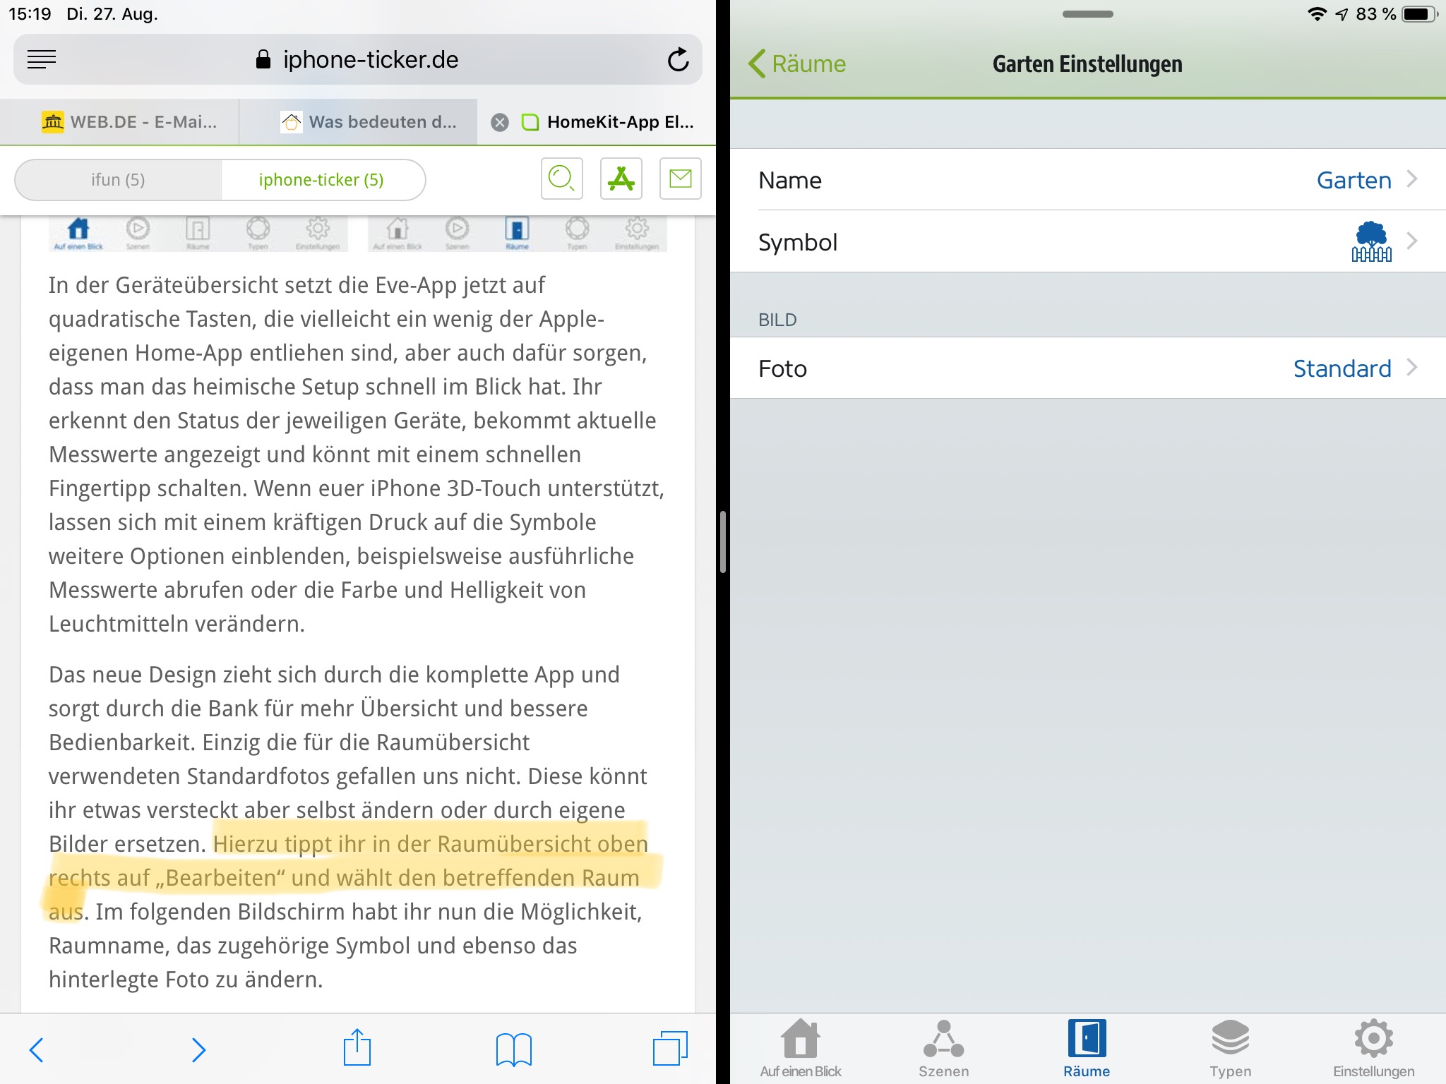Expand the Foto row chevron

1411,368
